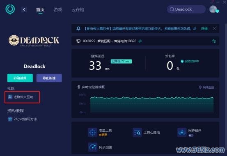Open acceleration settings sliders icon
Image resolution: width=227 pixels, height=156 pixels.
pos(214,41)
